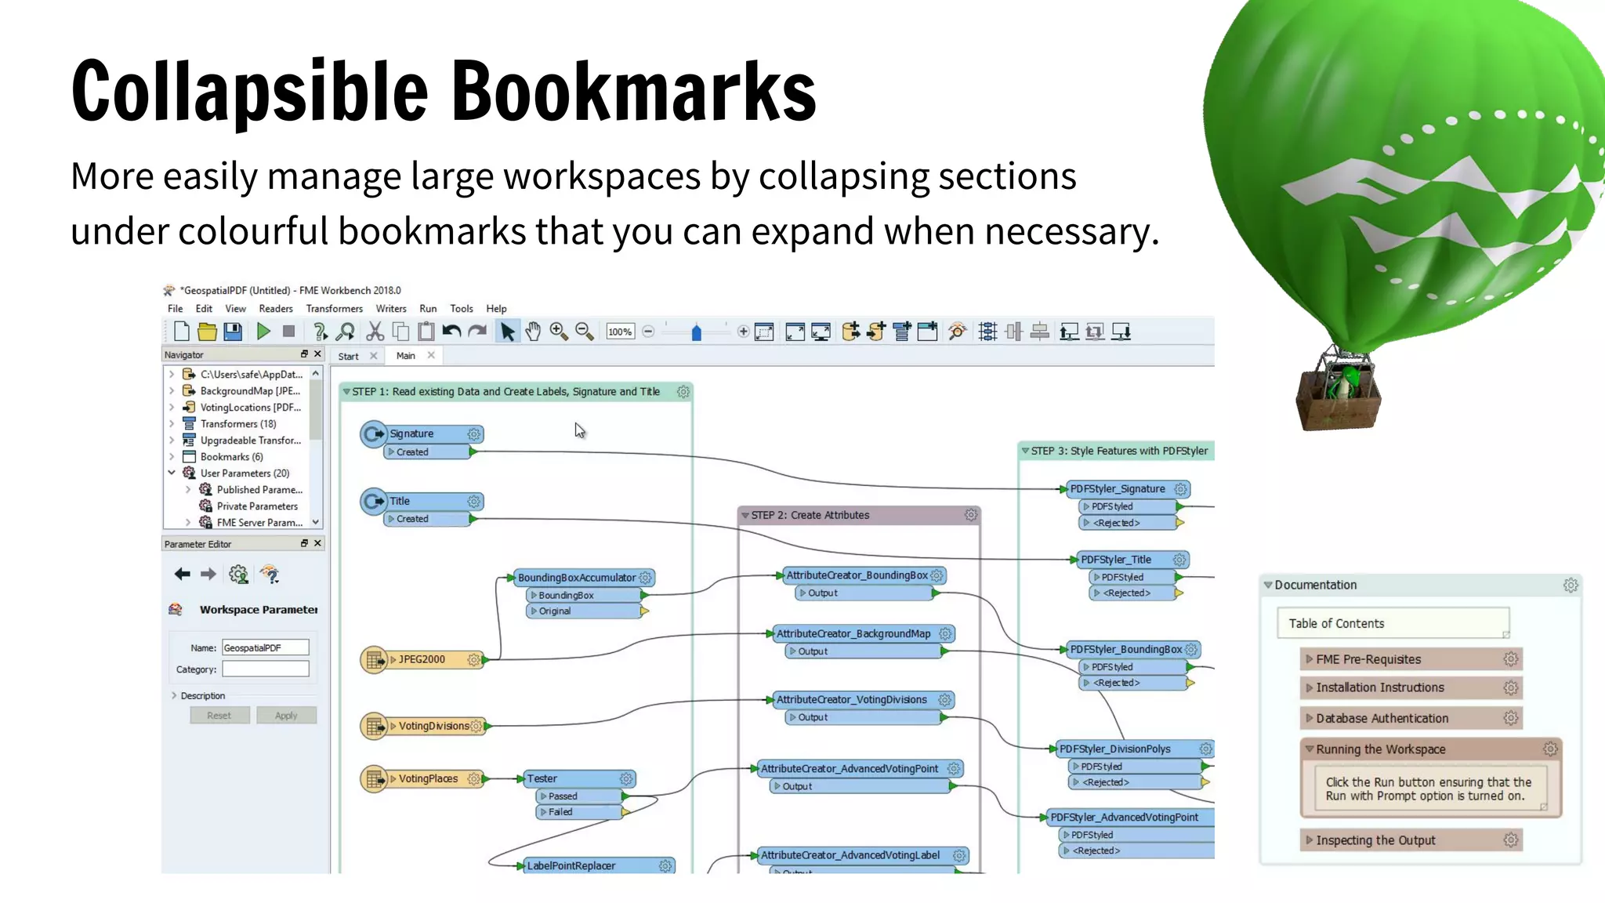
Task: Click the zoom slider minus button
Action: [648, 332]
